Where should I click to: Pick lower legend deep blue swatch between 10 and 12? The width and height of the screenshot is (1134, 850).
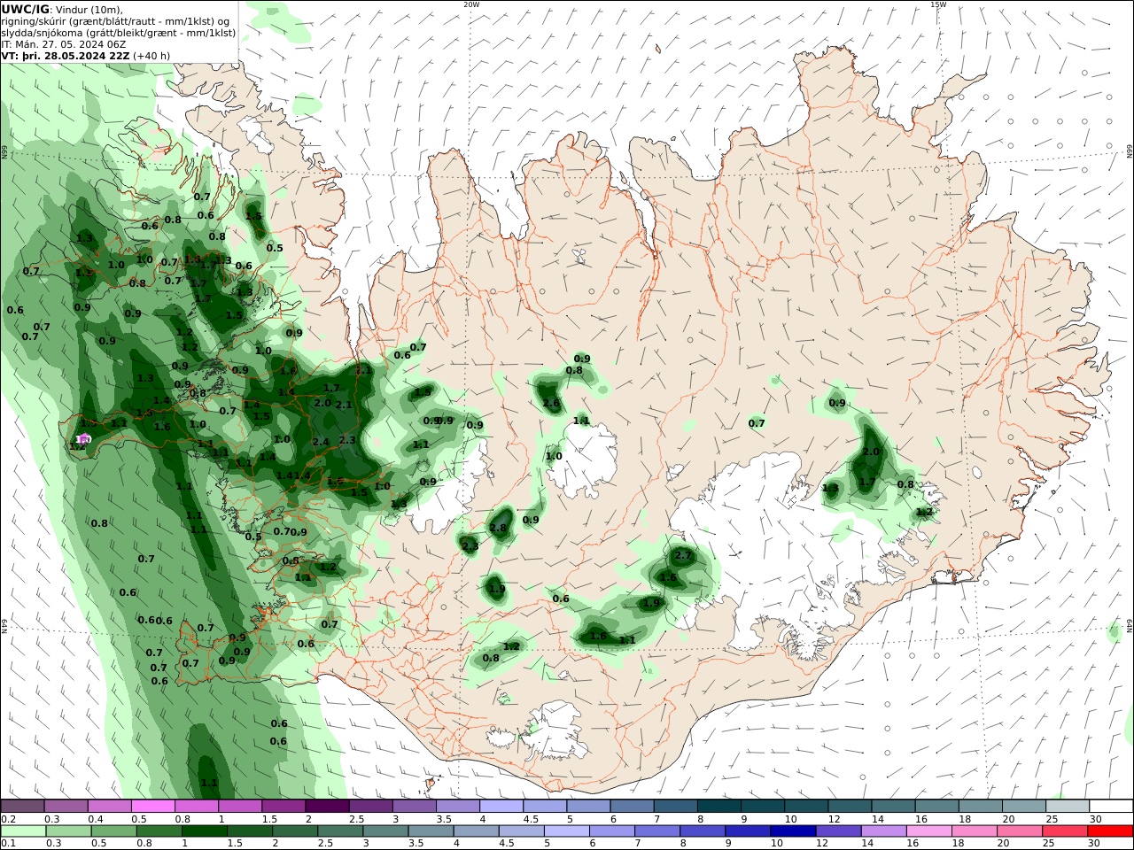point(793,831)
